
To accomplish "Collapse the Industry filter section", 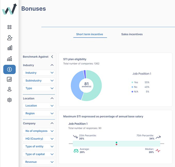I will [x=52, y=65].
